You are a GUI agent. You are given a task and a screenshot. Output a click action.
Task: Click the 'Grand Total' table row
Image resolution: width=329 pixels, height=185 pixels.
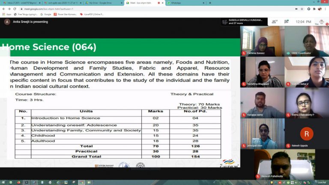click(118, 156)
